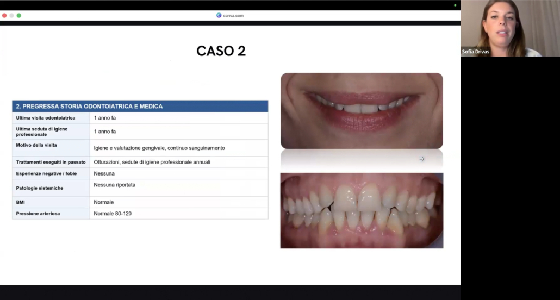The image size is (560, 300).
Task: Click the CASO 2 slide title
Action: [221, 51]
